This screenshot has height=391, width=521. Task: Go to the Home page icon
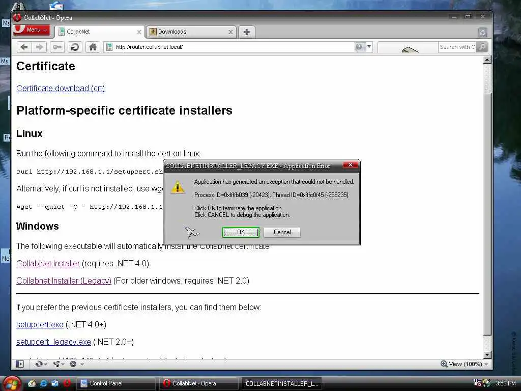tap(93, 47)
